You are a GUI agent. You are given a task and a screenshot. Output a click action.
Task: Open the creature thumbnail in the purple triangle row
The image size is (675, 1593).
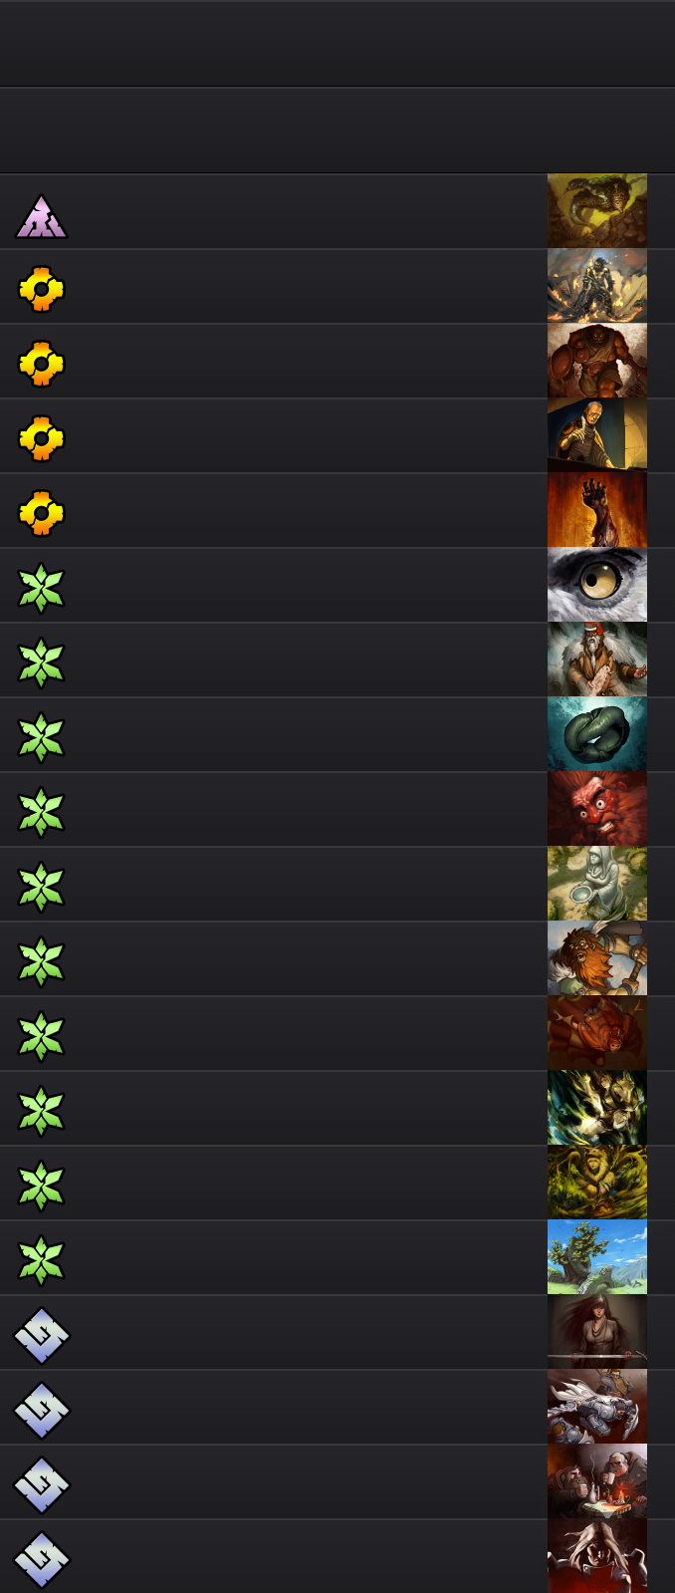pyautogui.click(x=597, y=211)
